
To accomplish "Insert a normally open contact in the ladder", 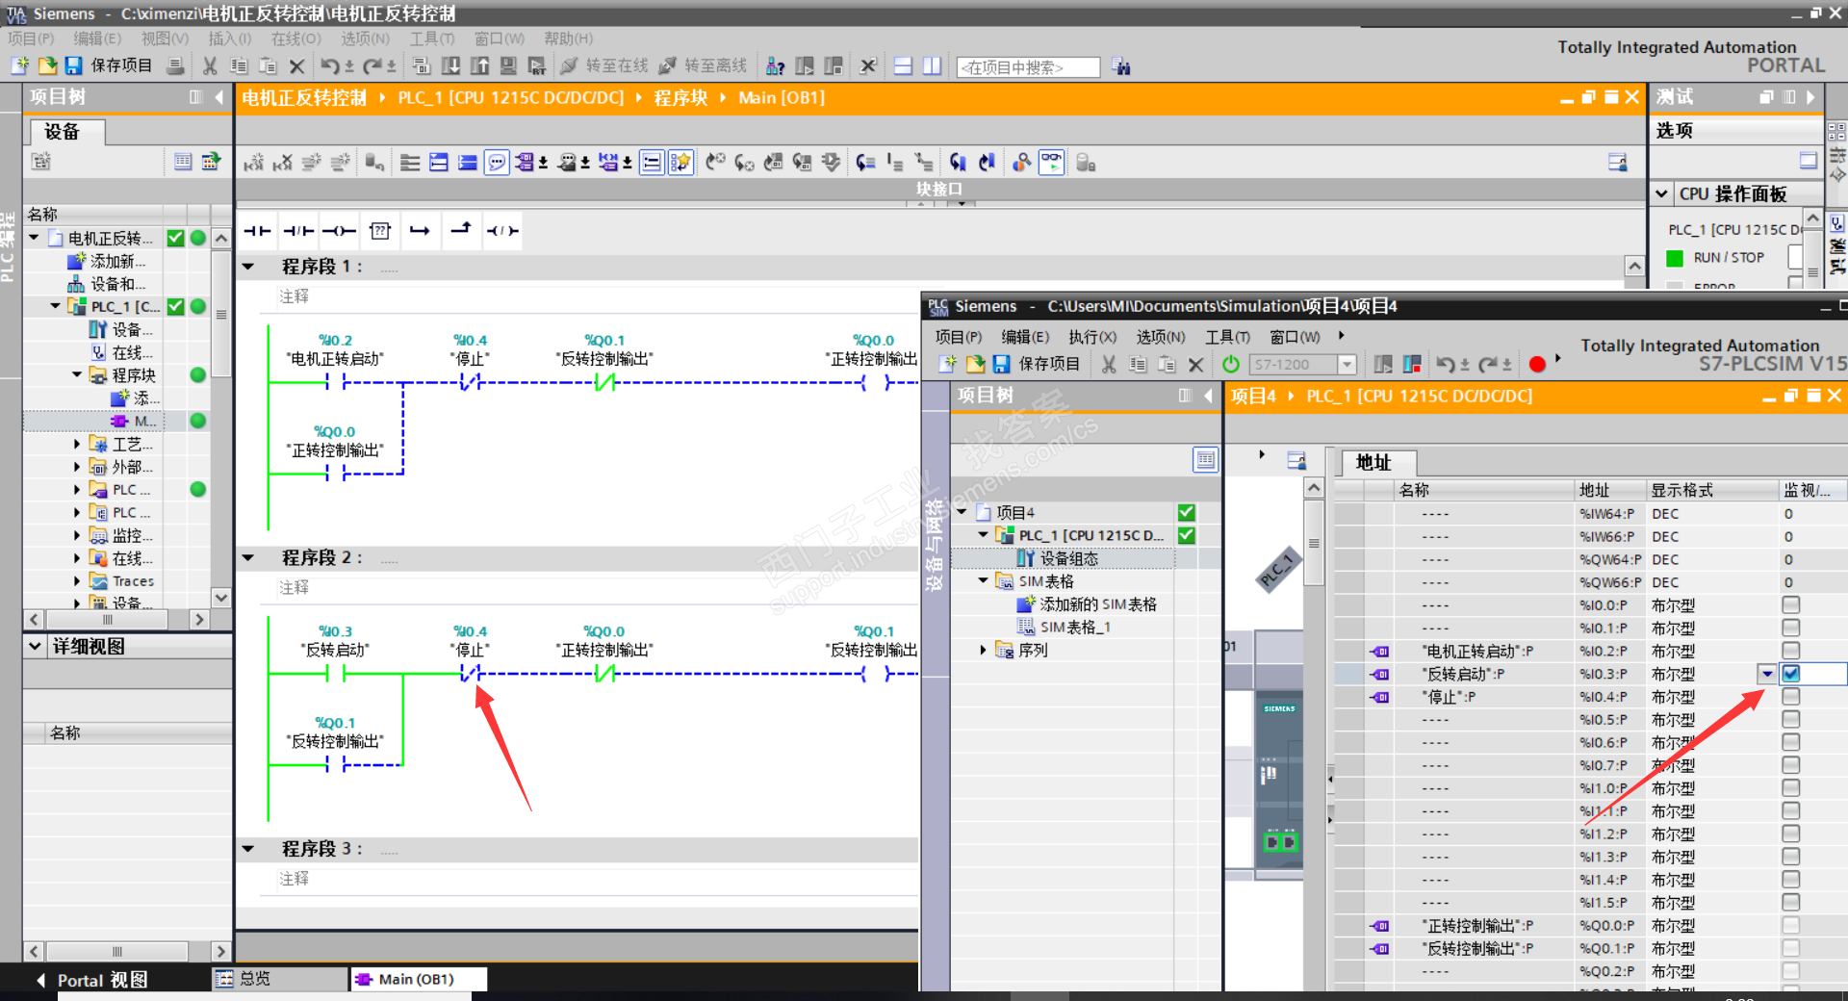I will click(x=257, y=231).
